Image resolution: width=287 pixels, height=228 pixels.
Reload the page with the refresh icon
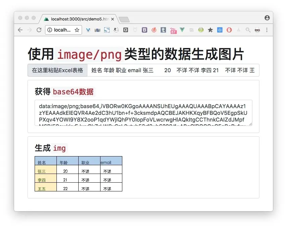tap(39, 30)
